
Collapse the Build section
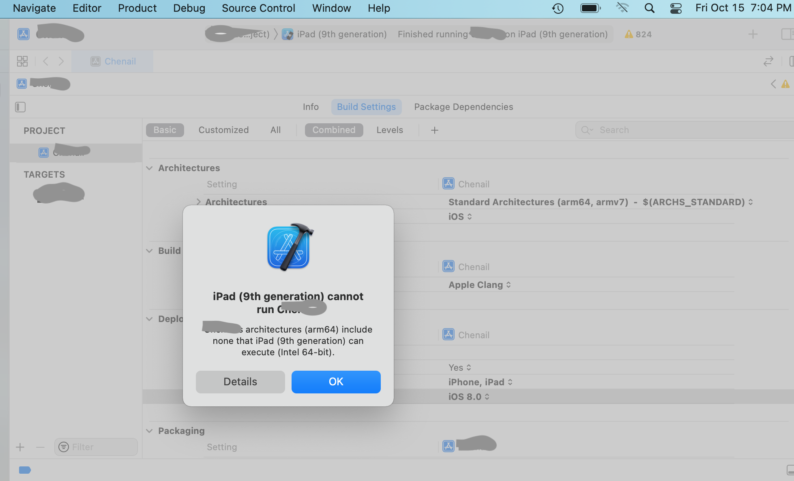coord(149,251)
